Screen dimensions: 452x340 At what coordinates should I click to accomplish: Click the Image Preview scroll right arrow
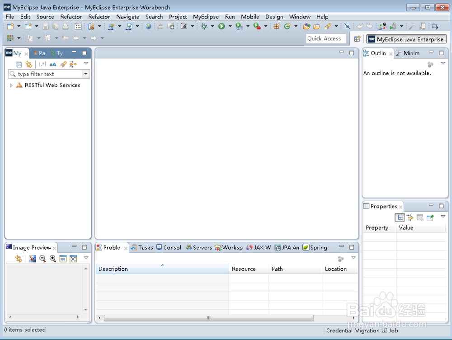click(x=78, y=317)
